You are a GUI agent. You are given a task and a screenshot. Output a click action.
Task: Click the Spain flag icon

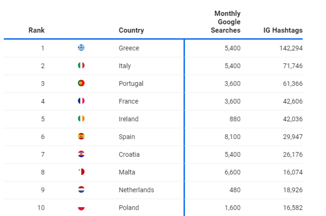[x=81, y=136]
